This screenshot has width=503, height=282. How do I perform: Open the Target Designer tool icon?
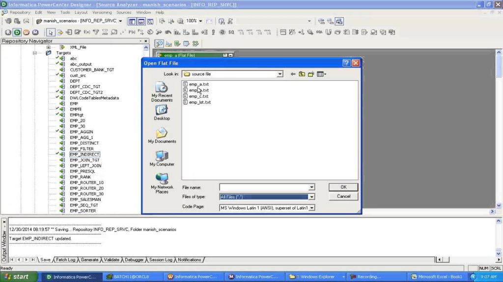point(168,44)
